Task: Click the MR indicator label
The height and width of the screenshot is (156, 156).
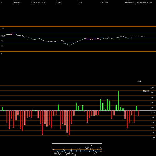Action: 139,81
